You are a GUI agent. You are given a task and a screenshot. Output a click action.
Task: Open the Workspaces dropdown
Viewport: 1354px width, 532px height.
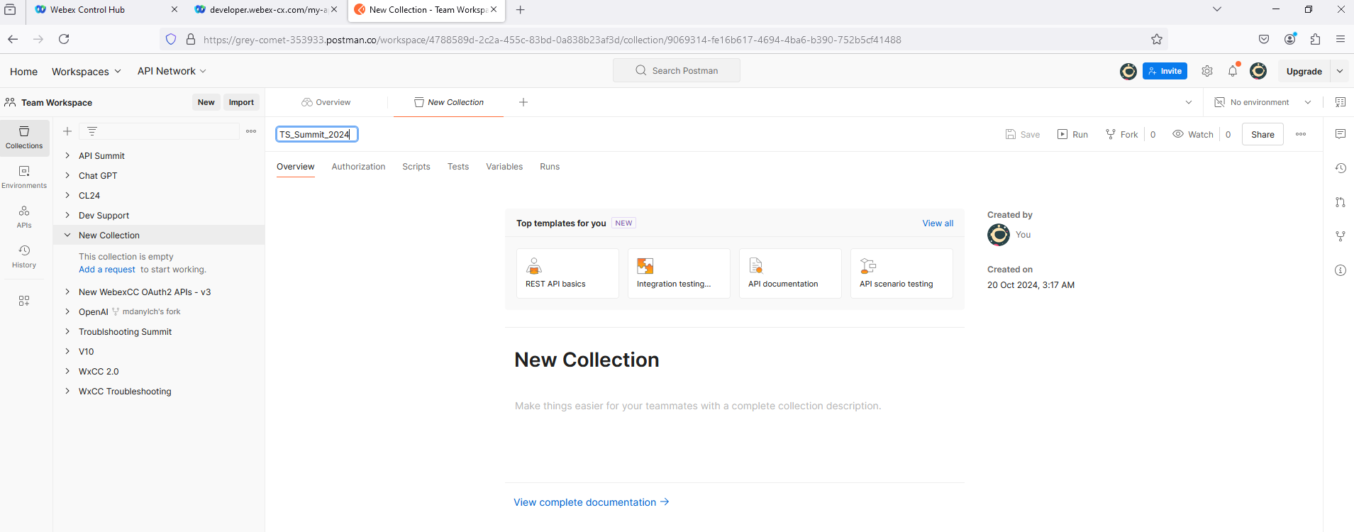click(87, 72)
